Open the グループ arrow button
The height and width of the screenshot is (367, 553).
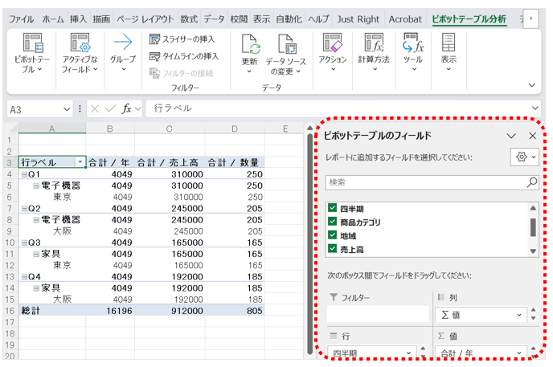pos(123,53)
